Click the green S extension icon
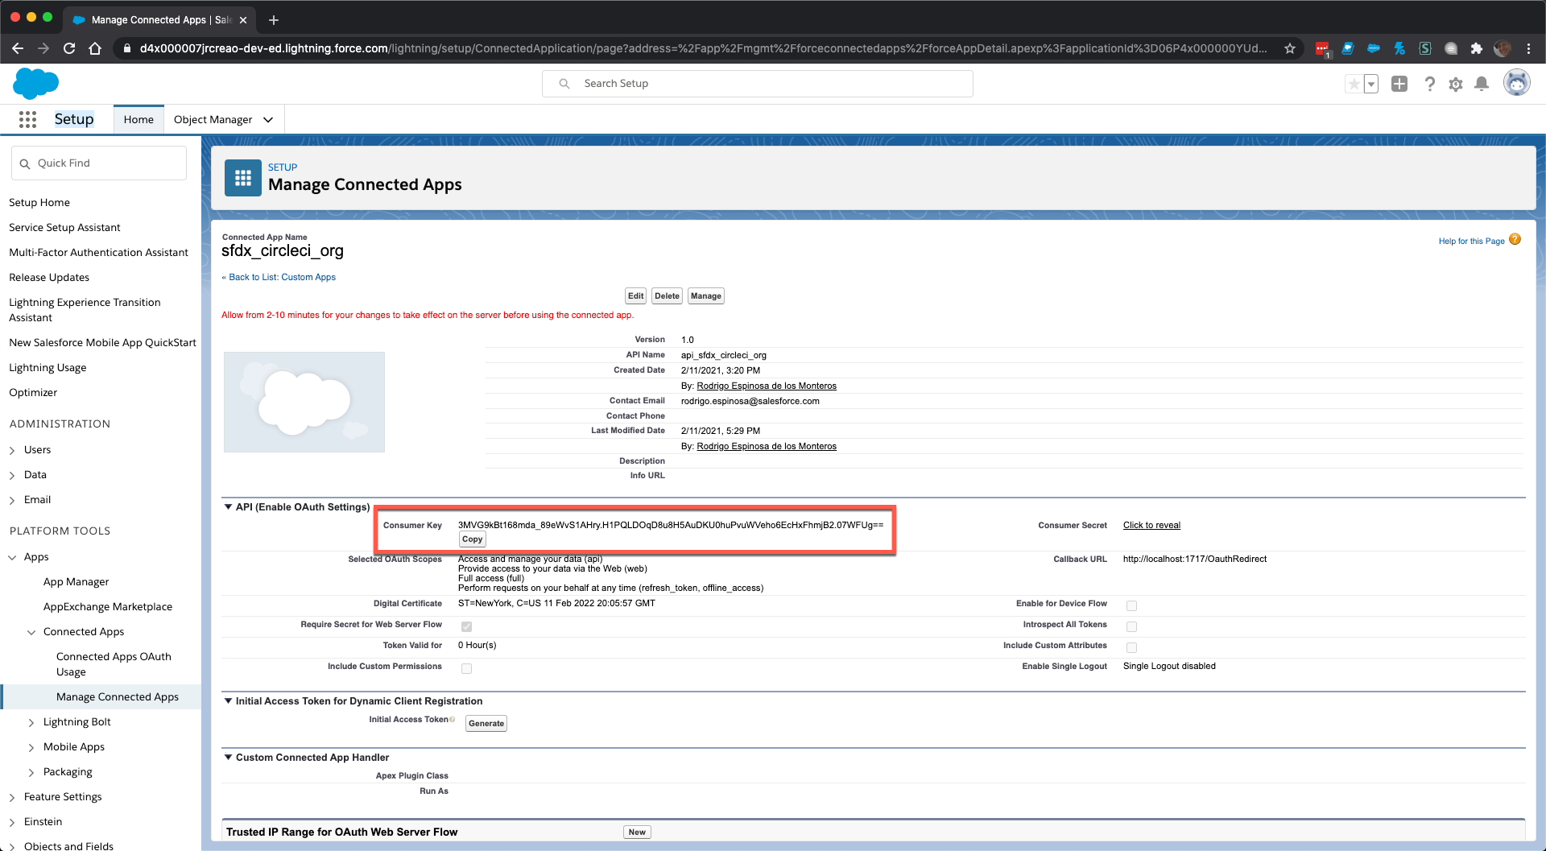Image resolution: width=1546 pixels, height=851 pixels. pyautogui.click(x=1425, y=48)
